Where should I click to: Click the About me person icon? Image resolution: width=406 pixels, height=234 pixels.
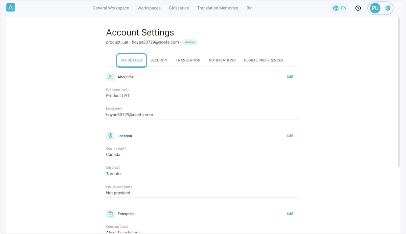[x=110, y=77]
